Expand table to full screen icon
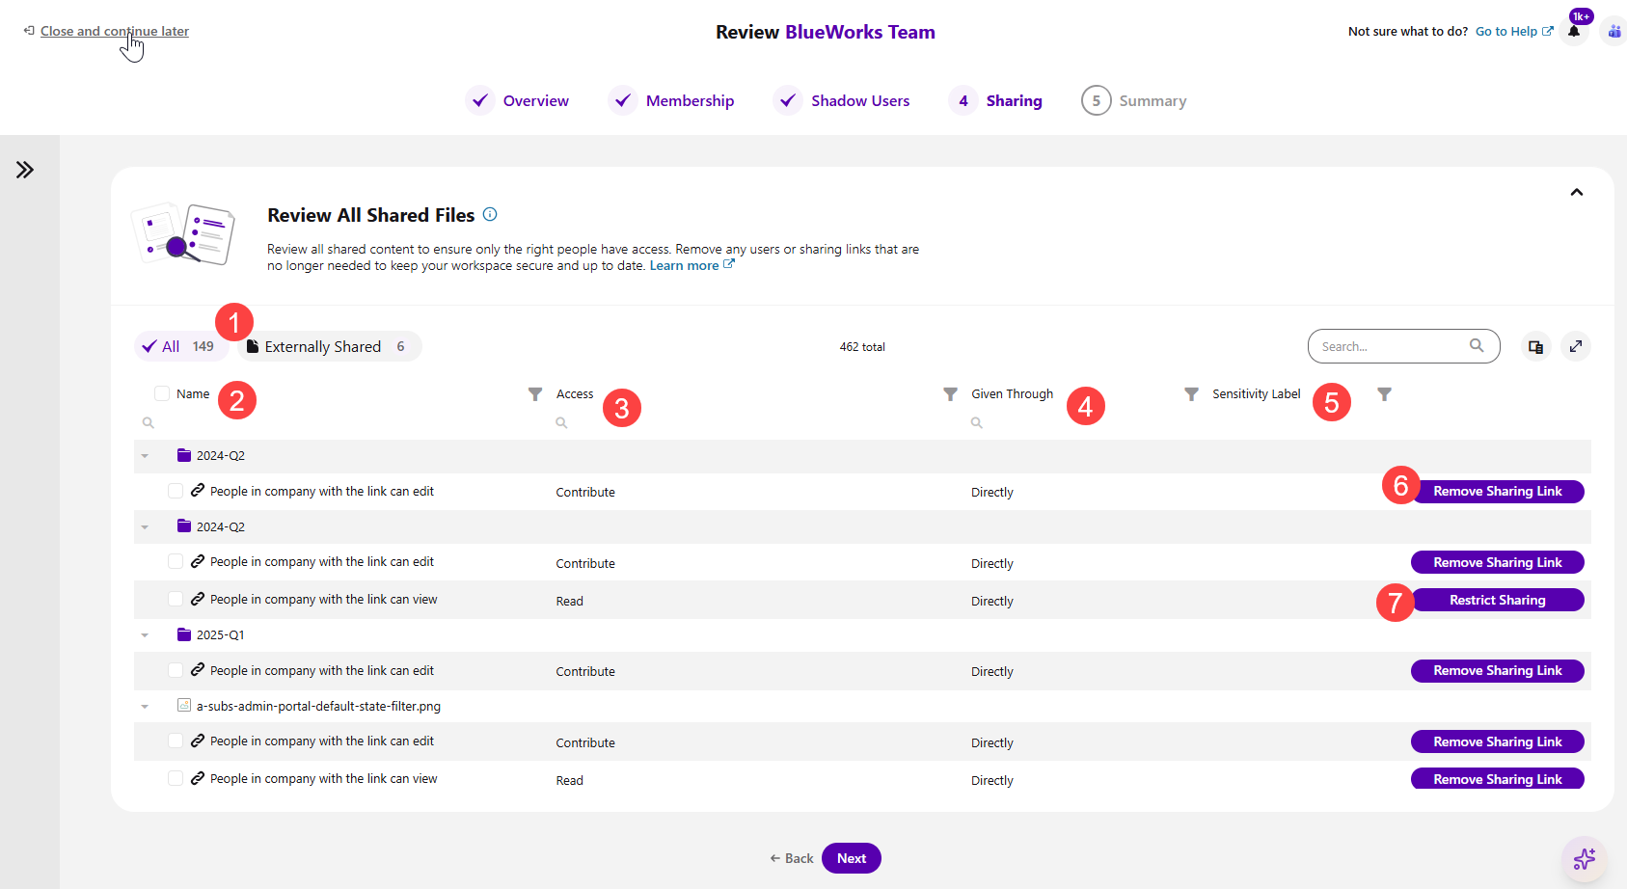This screenshot has width=1627, height=889. [1576, 346]
